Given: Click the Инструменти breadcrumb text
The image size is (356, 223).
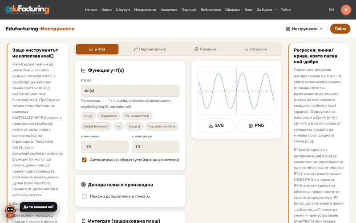Looking at the screenshot, I should coord(58,29).
